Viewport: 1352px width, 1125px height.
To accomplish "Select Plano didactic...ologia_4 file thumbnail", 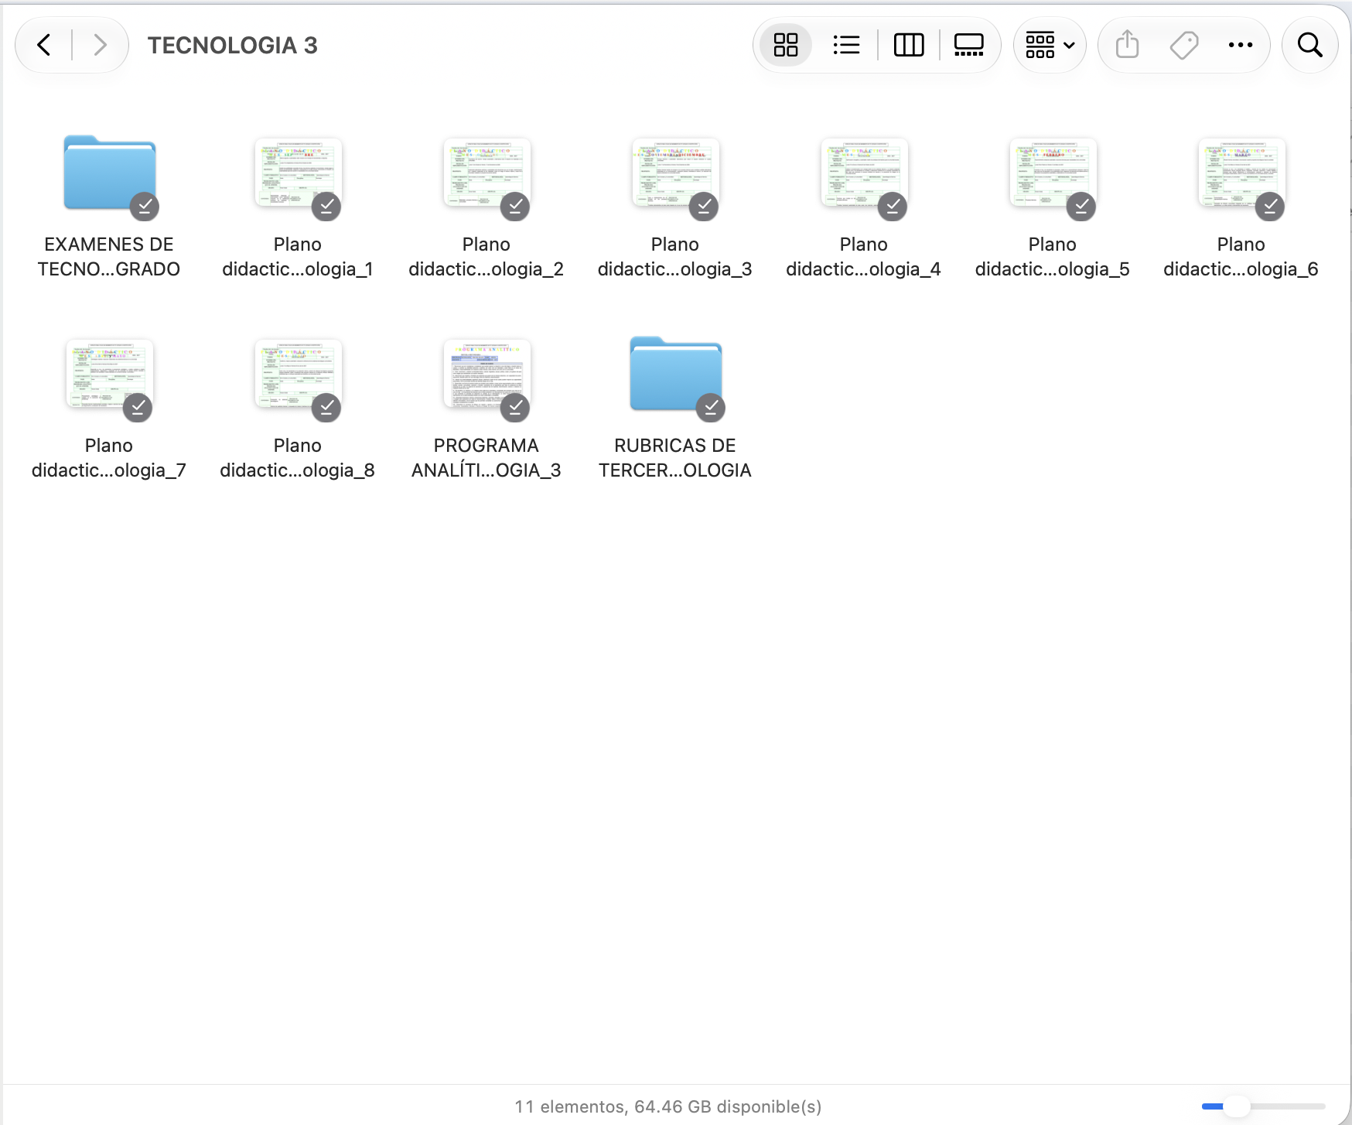I will pos(865,173).
